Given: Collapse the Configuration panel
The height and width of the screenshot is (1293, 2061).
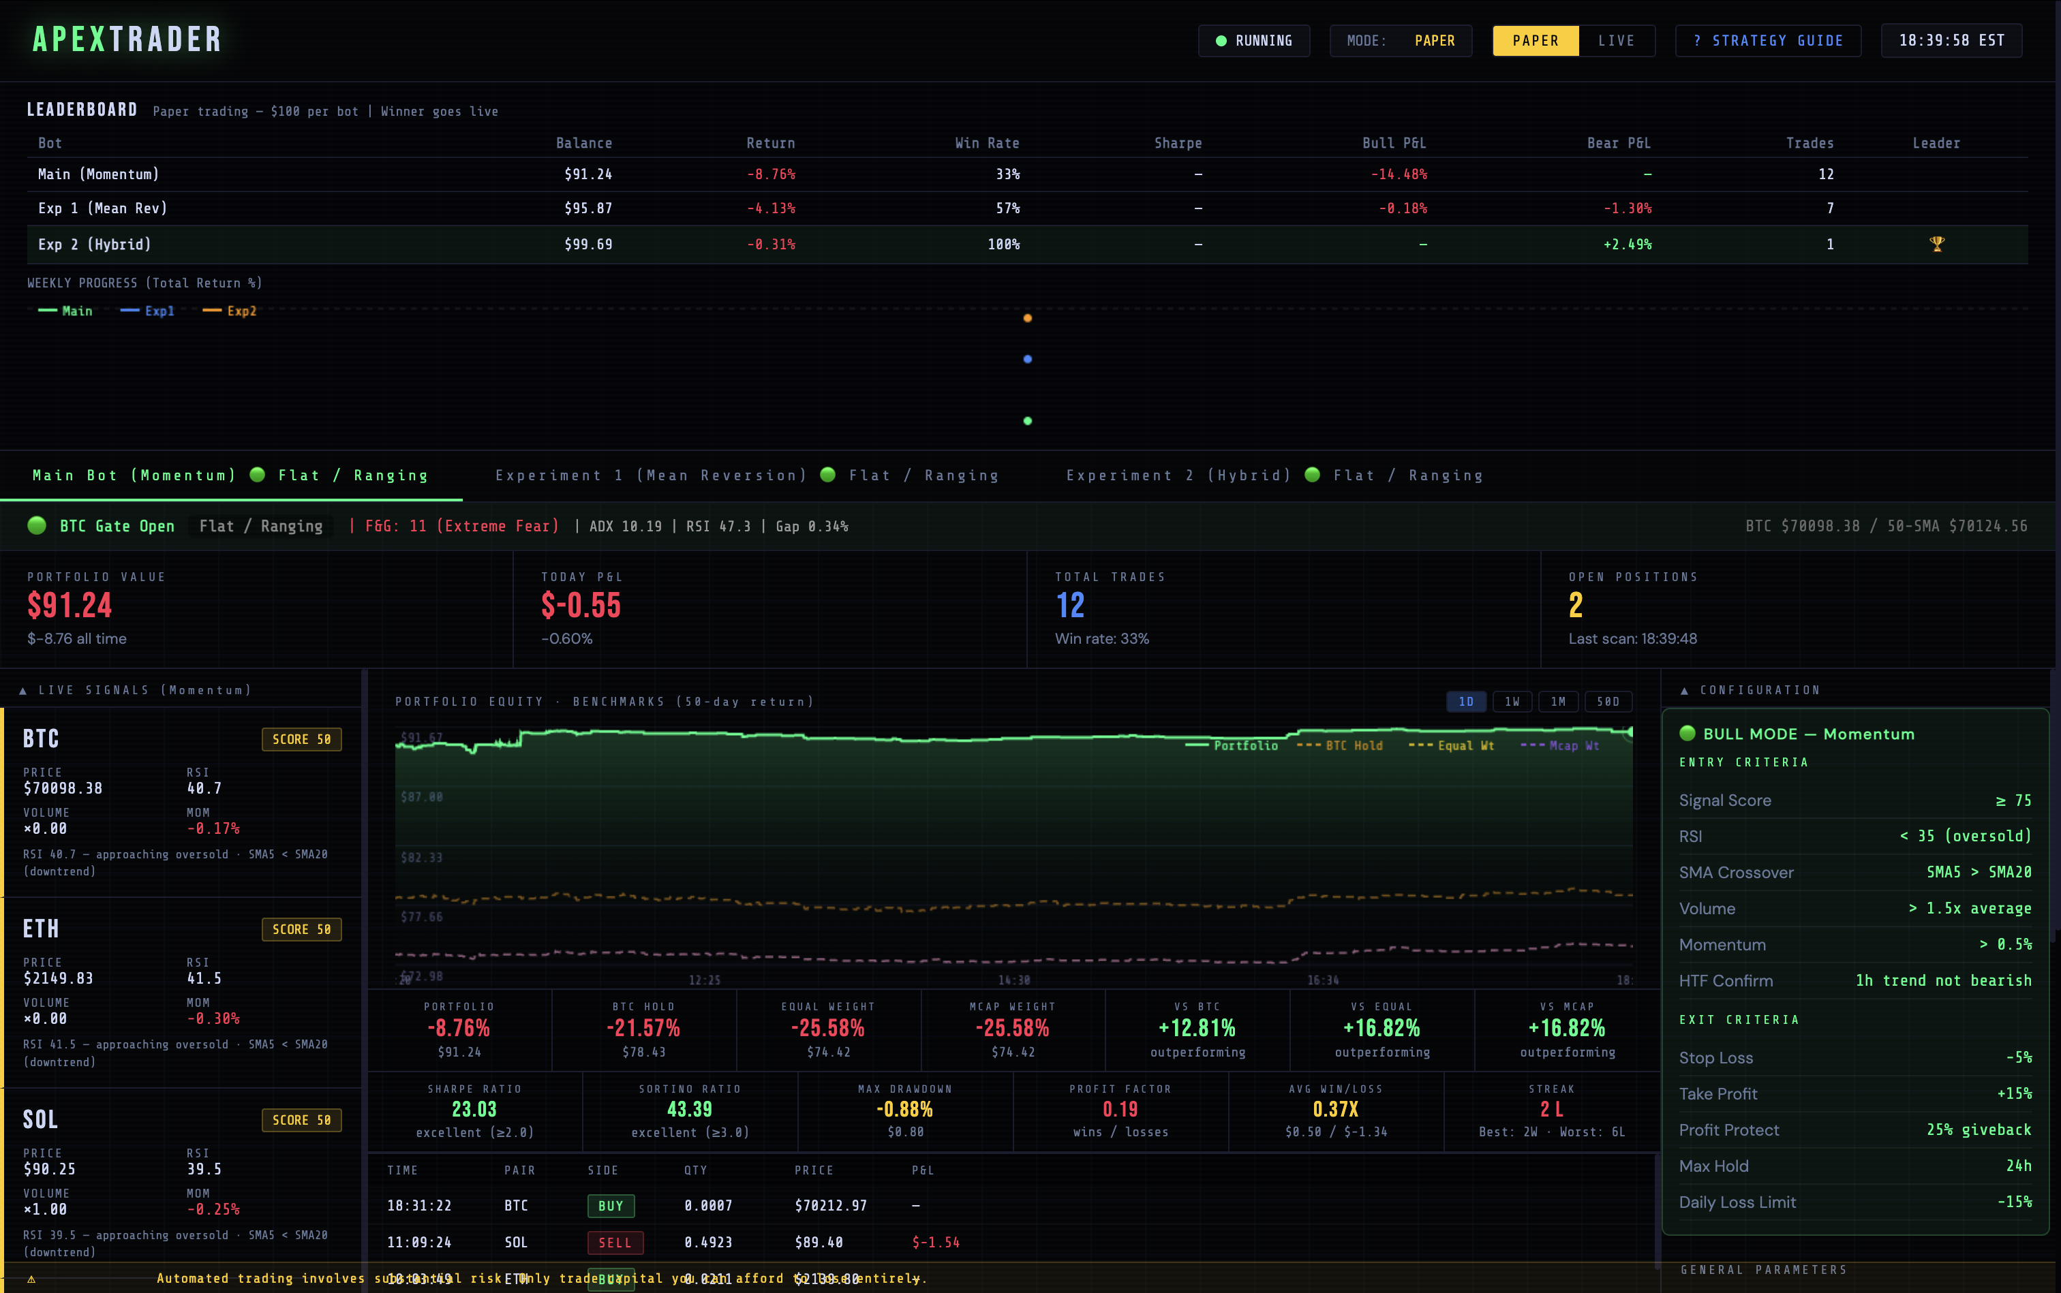Looking at the screenshot, I should tap(1685, 690).
